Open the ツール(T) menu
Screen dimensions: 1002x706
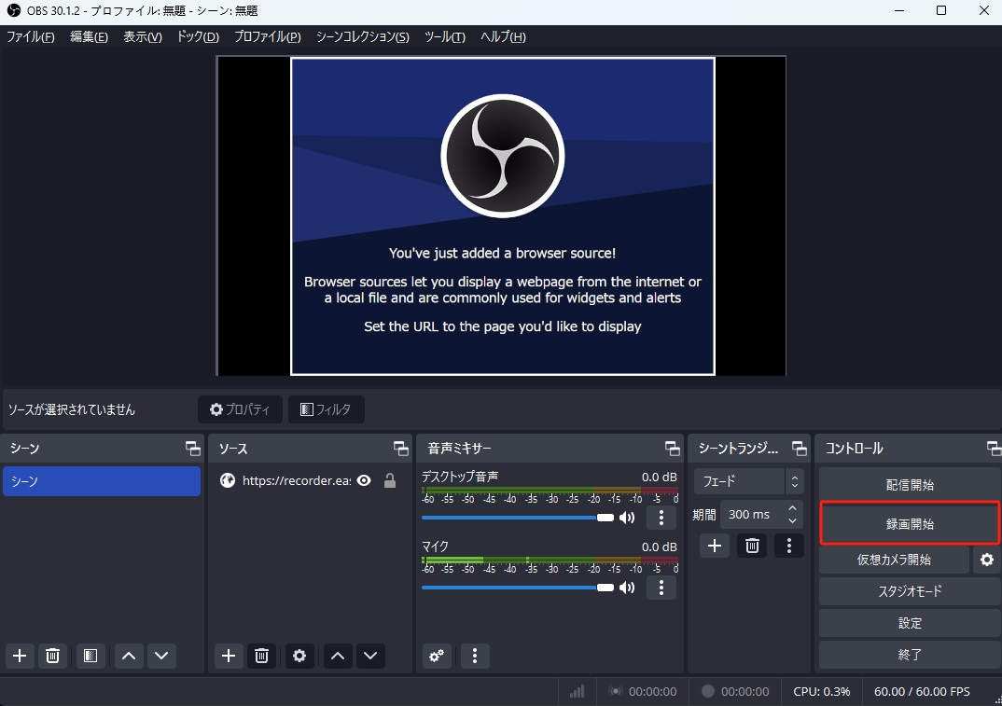pyautogui.click(x=444, y=37)
